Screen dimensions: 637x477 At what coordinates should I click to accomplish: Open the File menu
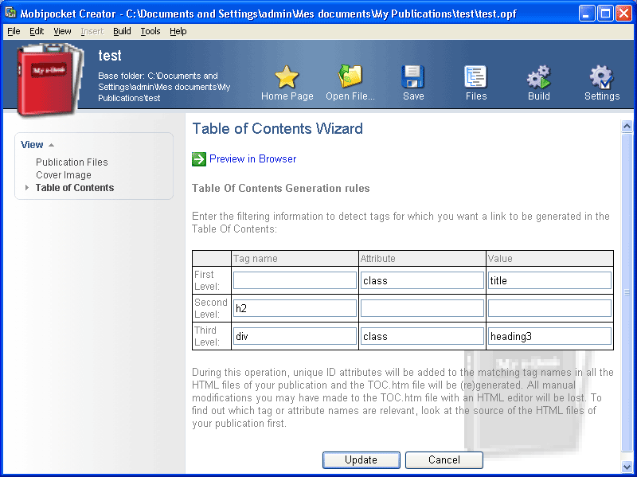(x=14, y=31)
